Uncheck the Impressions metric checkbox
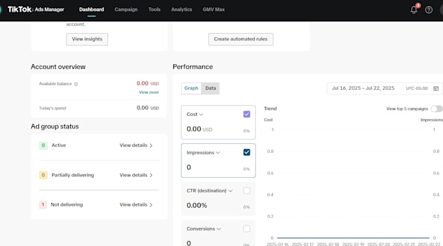This screenshot has width=443, height=246. (x=247, y=152)
